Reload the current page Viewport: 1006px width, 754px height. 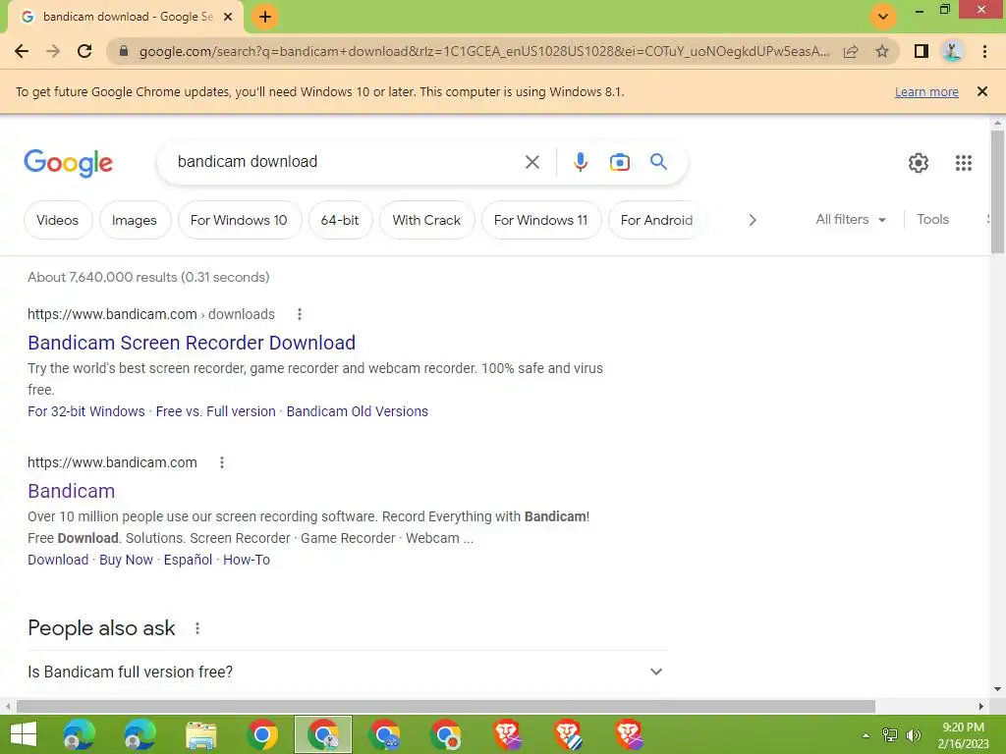(x=84, y=51)
